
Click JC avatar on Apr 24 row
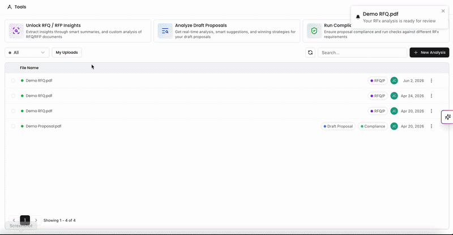point(394,96)
